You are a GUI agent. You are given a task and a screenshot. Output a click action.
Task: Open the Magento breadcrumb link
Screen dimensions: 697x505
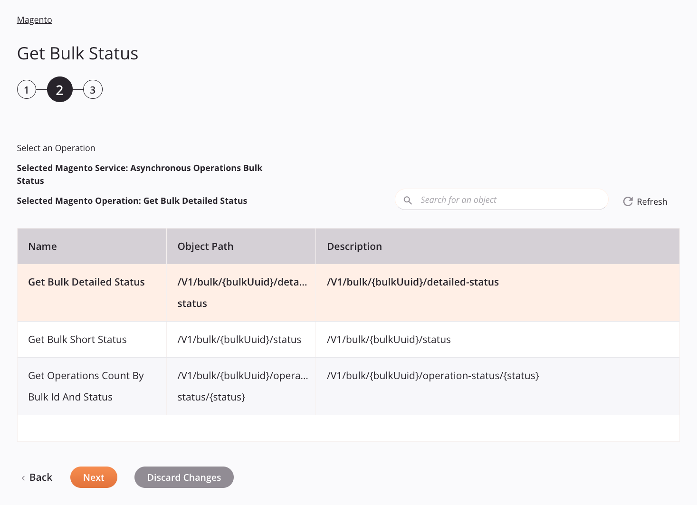(x=34, y=20)
